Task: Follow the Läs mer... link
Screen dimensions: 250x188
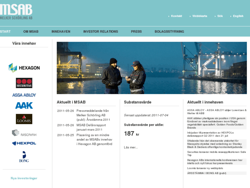Action: point(131,147)
